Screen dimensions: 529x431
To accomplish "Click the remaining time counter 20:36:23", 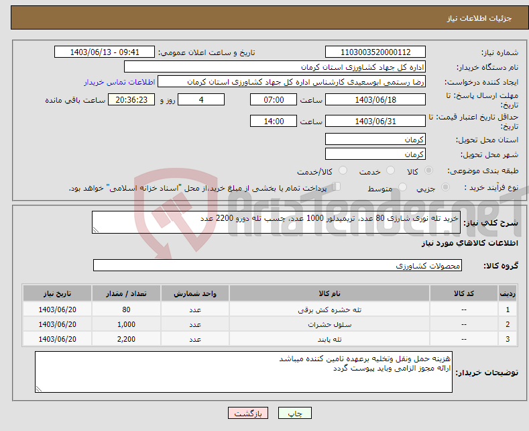I will point(131,99).
